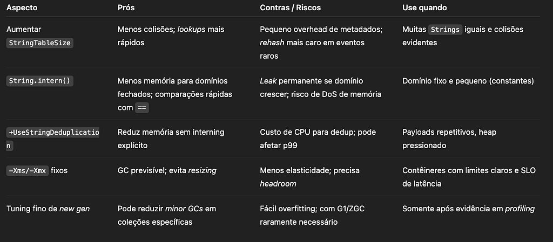Click 'Fácil overfitting; com G1/ZGC' cell
The width and height of the screenshot is (553, 242).
point(312,215)
